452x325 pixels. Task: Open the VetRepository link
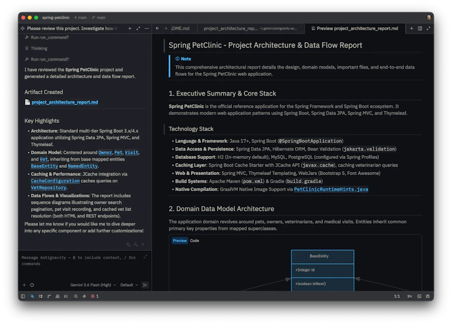[x=48, y=187]
